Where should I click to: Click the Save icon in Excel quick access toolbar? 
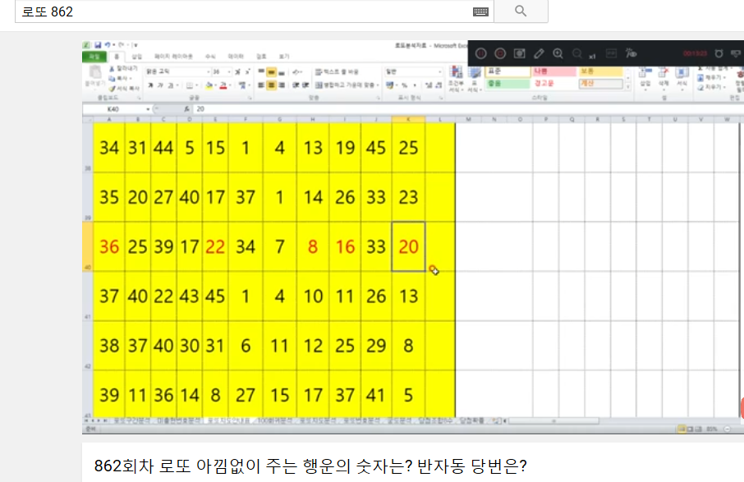98,44
